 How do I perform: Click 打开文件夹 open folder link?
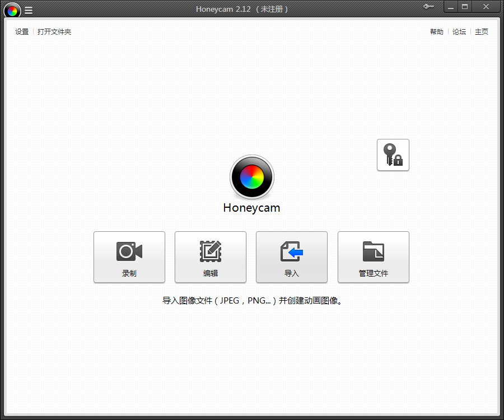coord(54,32)
